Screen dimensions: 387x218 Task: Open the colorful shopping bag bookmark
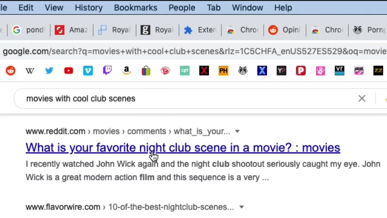tap(146, 71)
